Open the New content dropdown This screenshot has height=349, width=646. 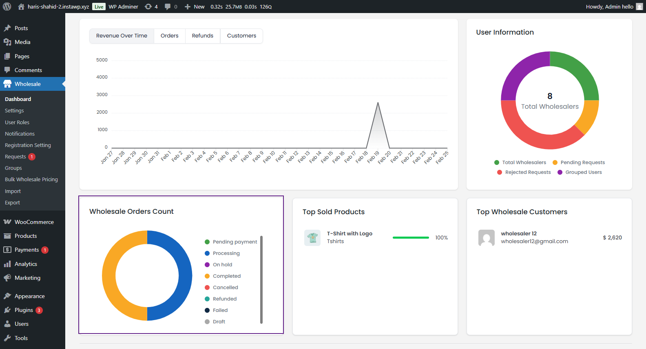click(195, 7)
